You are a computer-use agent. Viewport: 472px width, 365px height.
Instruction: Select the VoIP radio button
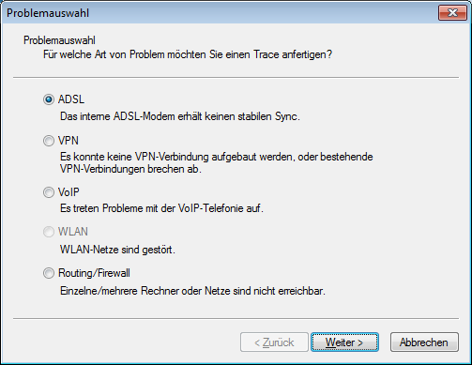click(49, 192)
